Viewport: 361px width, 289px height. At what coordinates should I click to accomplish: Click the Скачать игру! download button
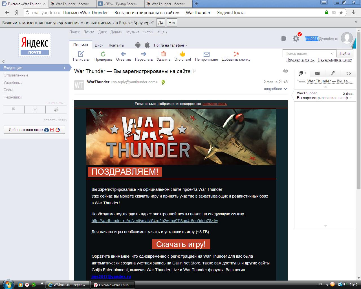[x=181, y=244]
